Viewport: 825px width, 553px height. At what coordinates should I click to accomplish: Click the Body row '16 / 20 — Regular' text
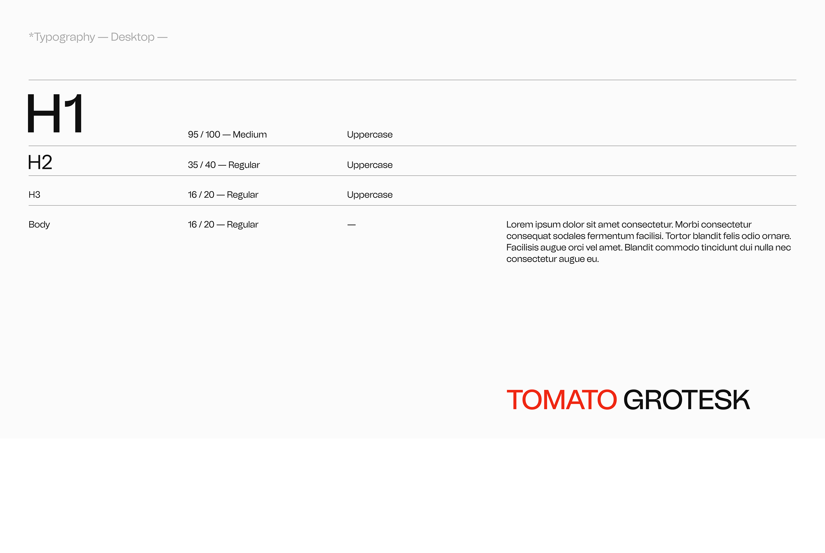point(223,225)
